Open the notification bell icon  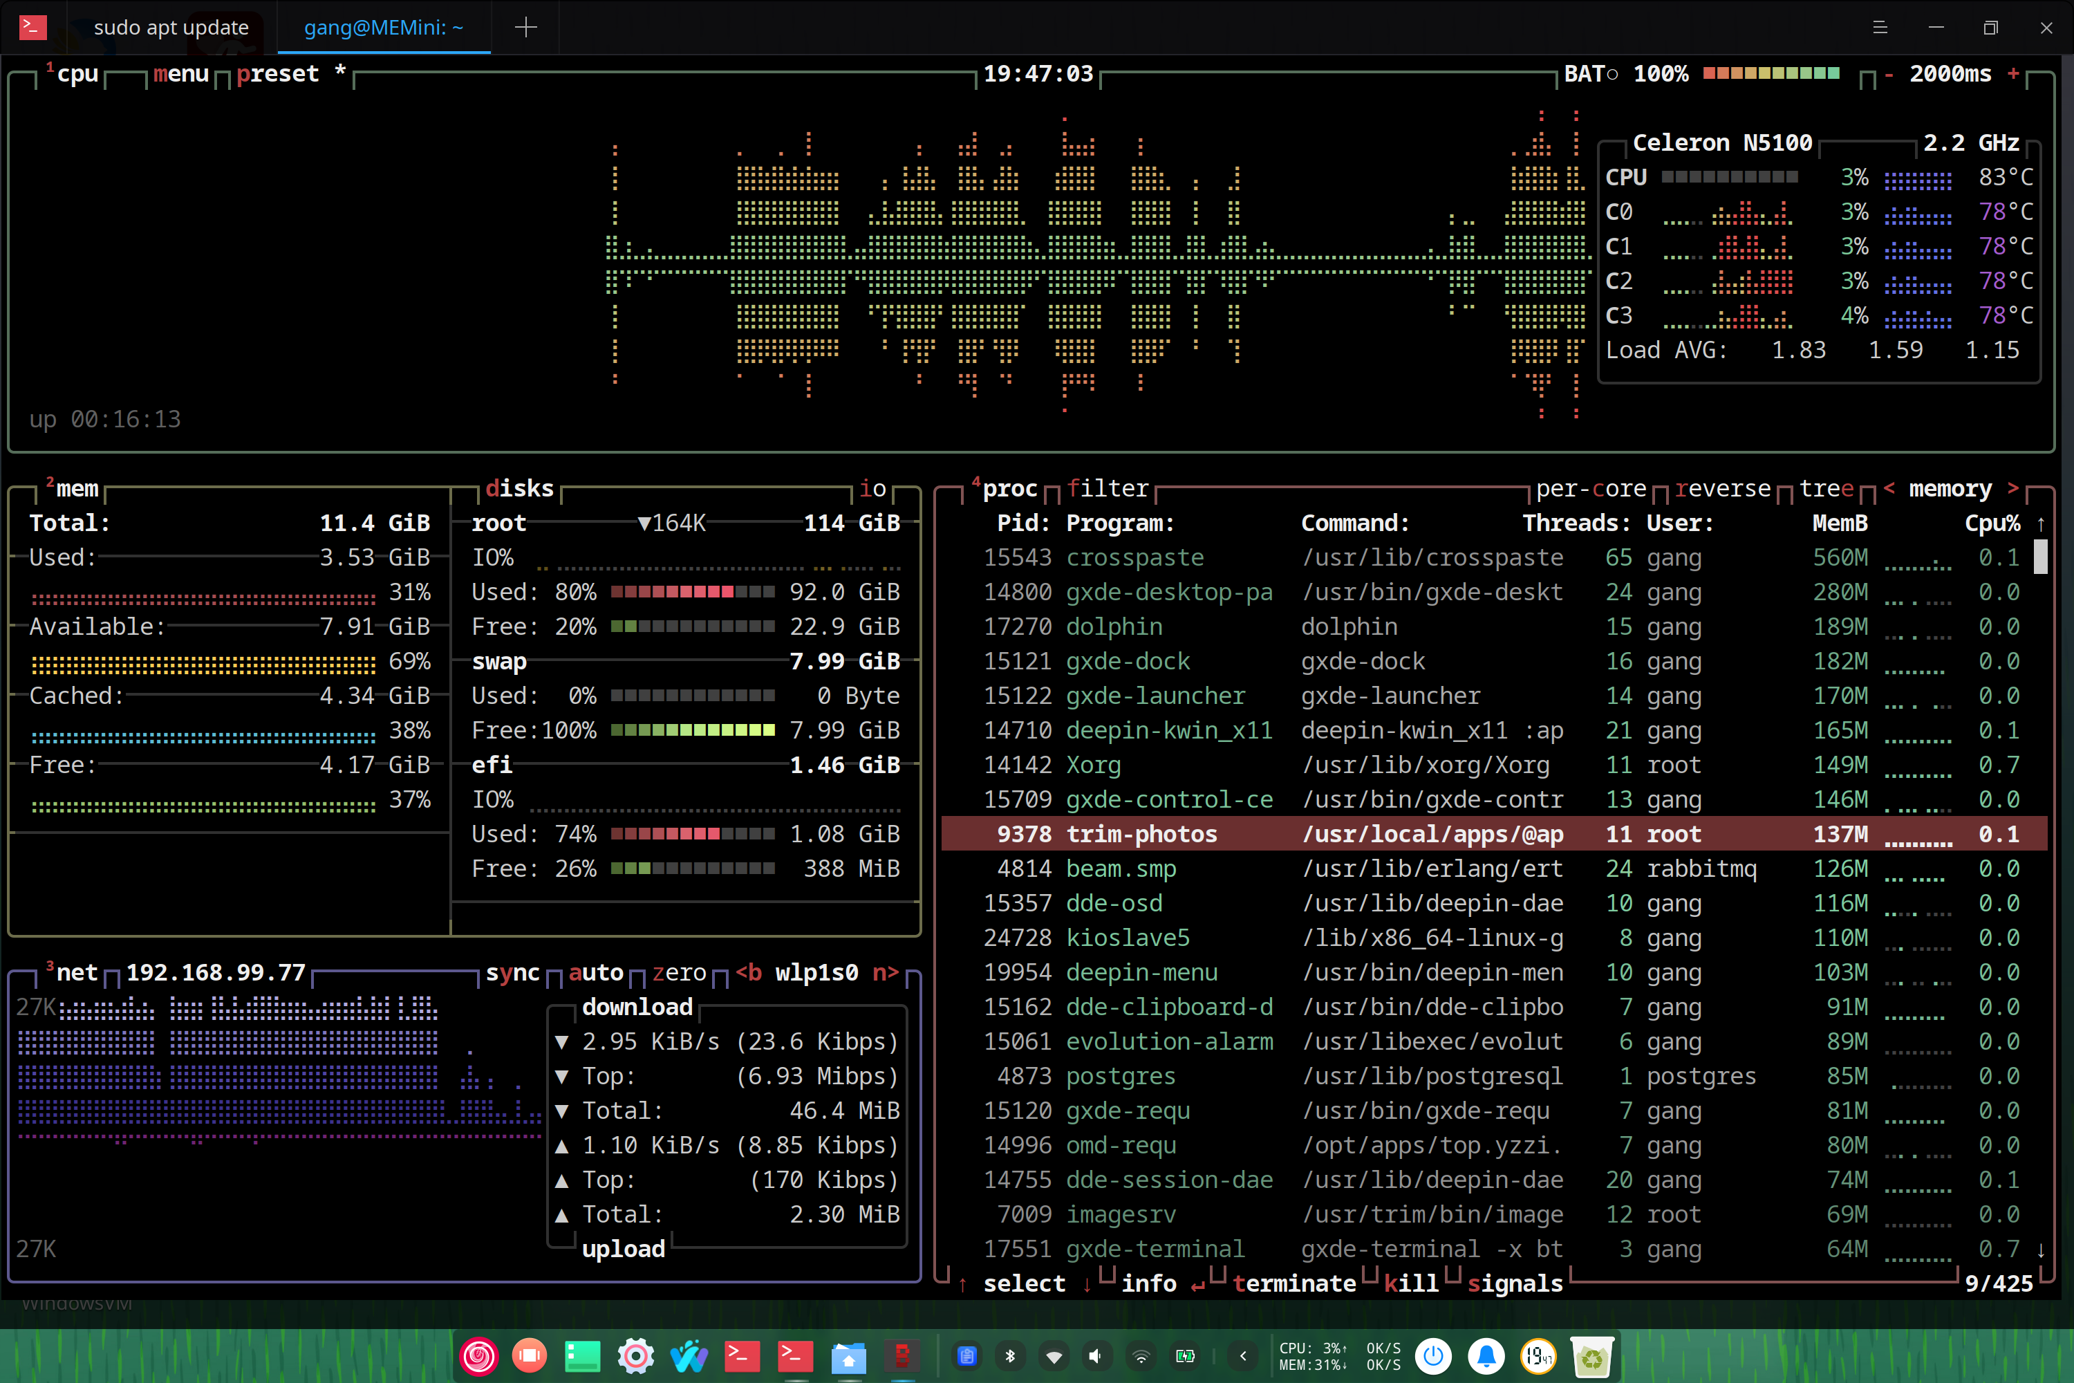pos(1486,1355)
